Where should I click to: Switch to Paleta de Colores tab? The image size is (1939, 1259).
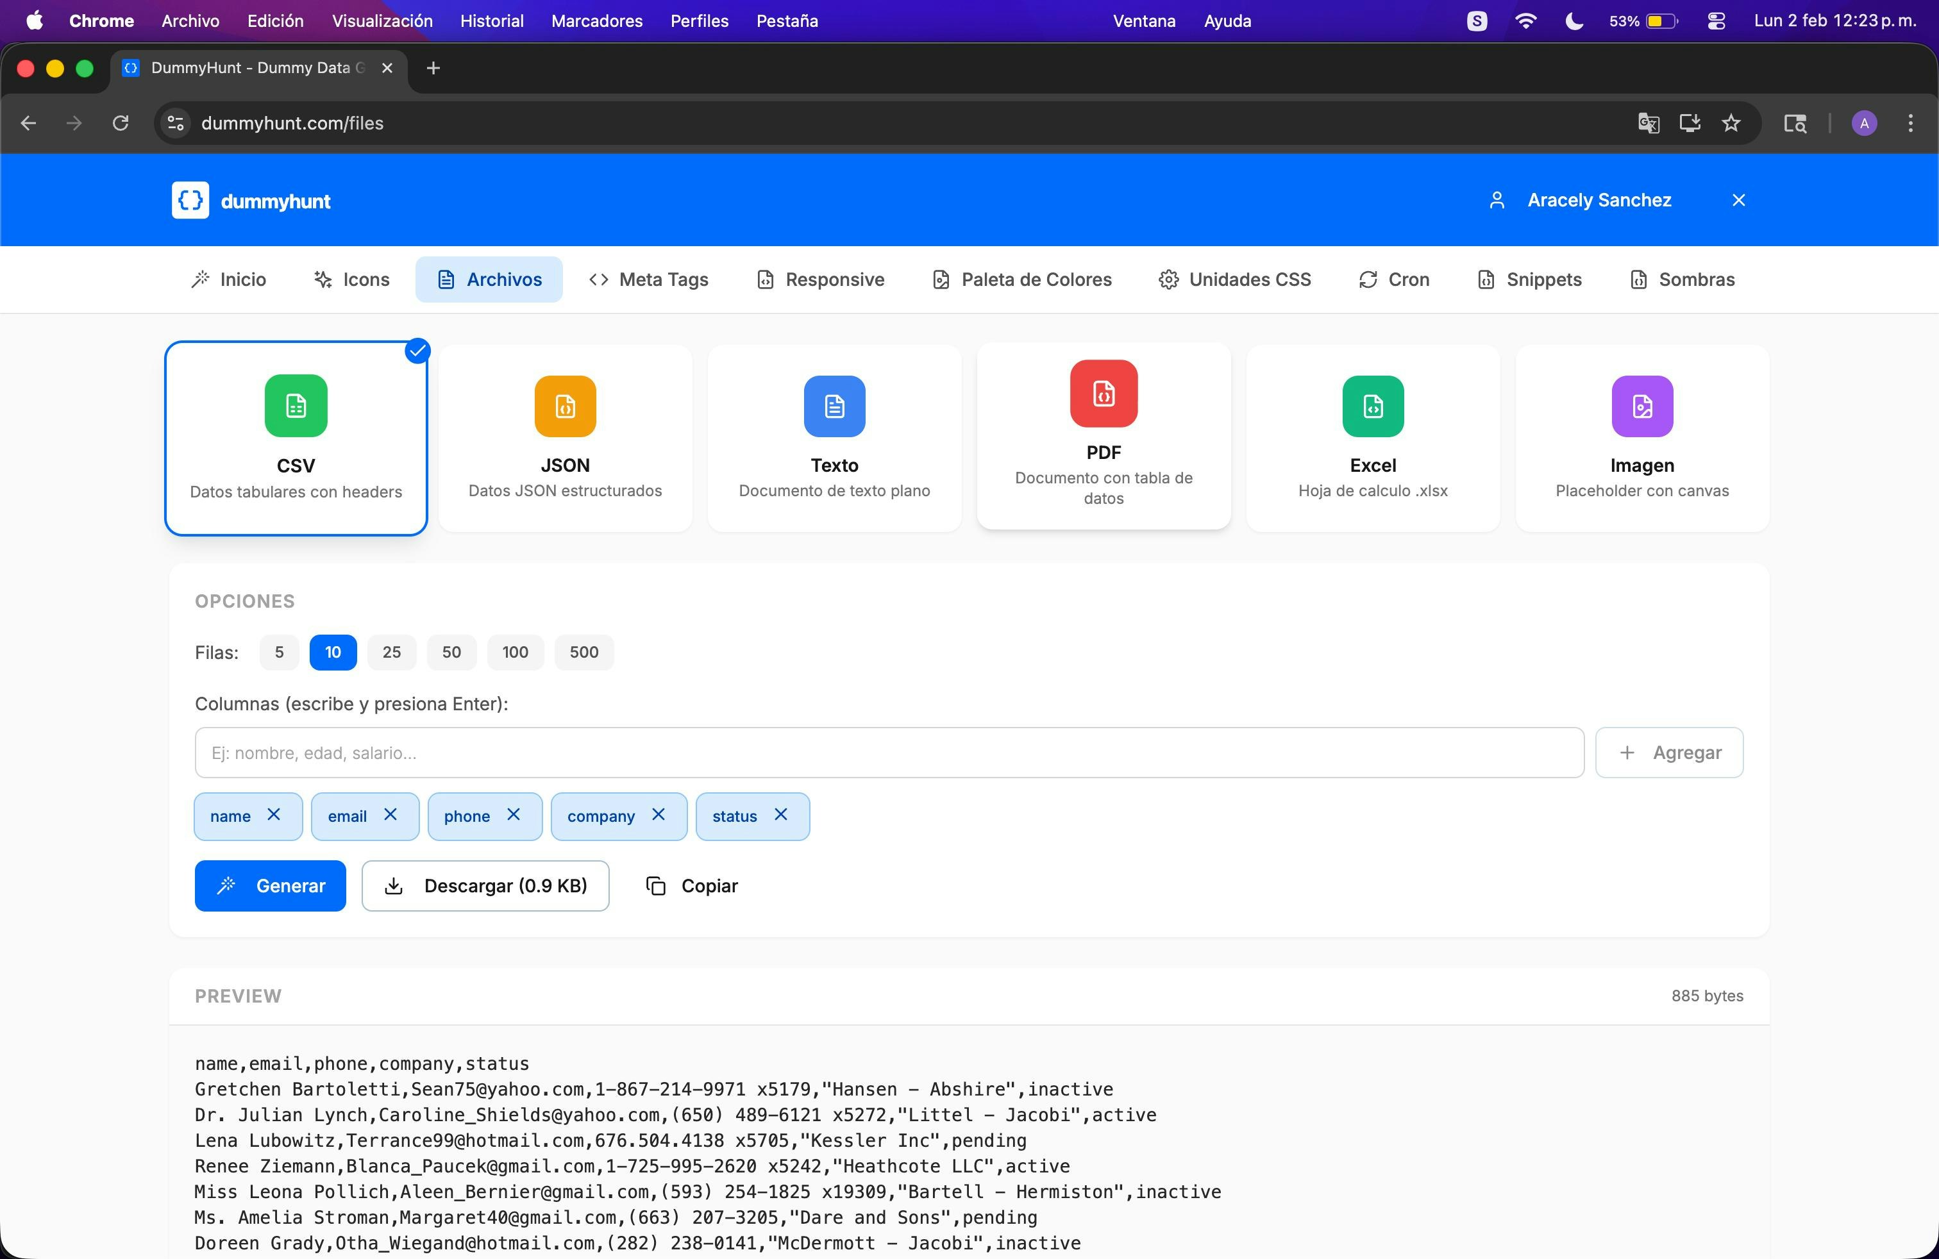tap(1021, 279)
